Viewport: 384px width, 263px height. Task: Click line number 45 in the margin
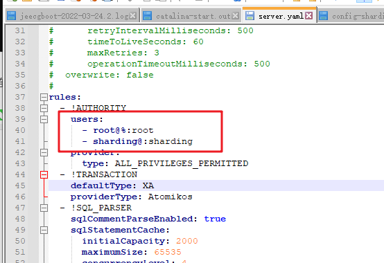[x=20, y=185]
